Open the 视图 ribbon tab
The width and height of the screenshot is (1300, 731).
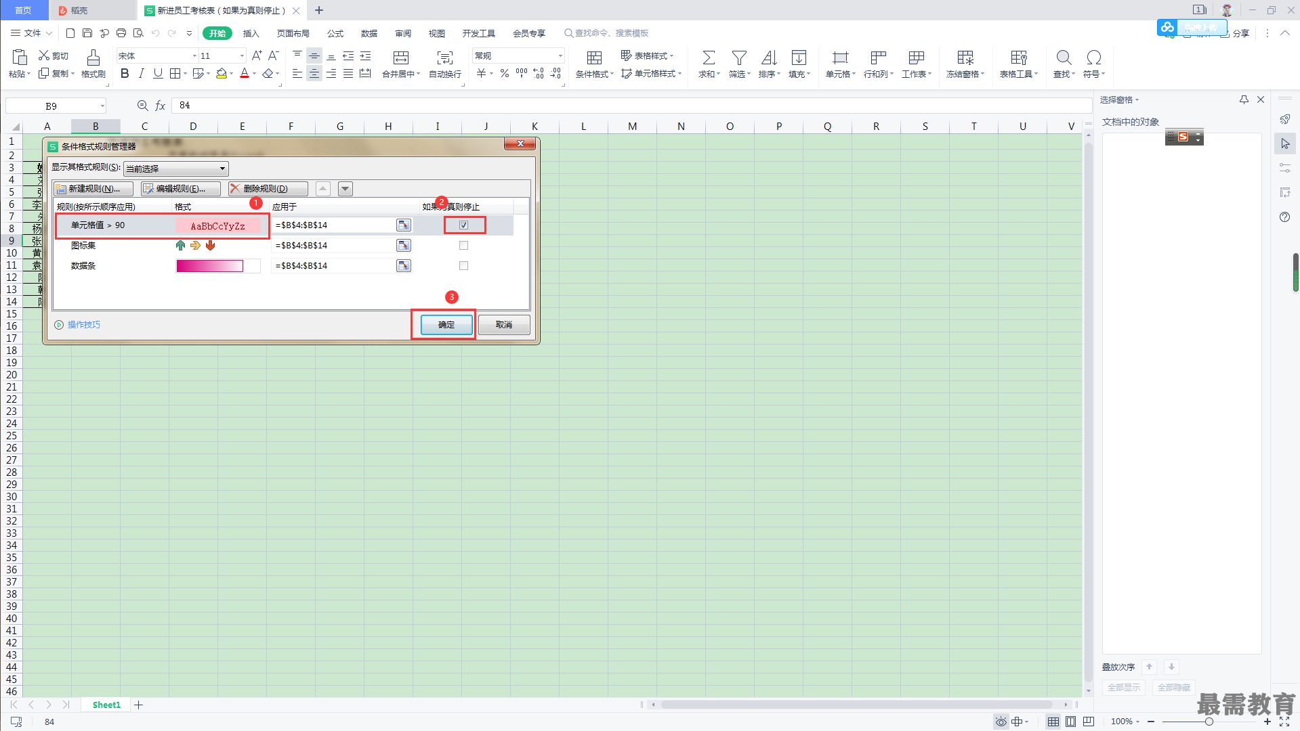click(x=437, y=33)
